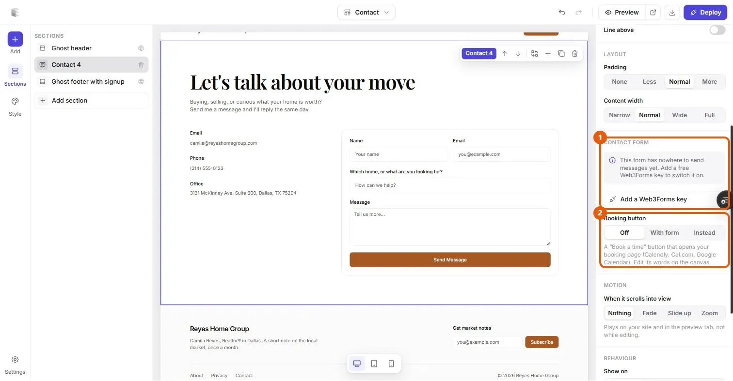Click the Preview button
This screenshot has height=381, width=733.
point(622,12)
